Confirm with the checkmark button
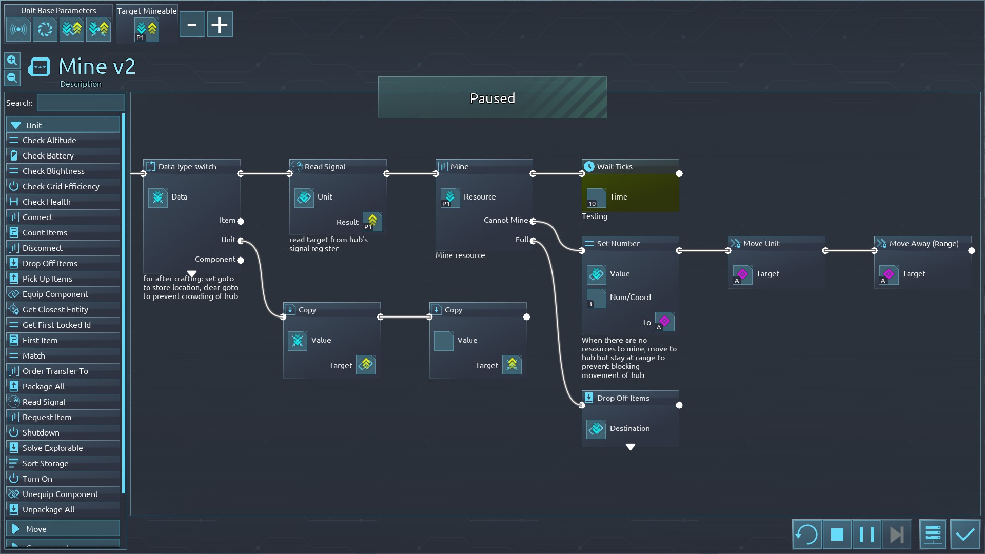The image size is (985, 554). (x=965, y=535)
